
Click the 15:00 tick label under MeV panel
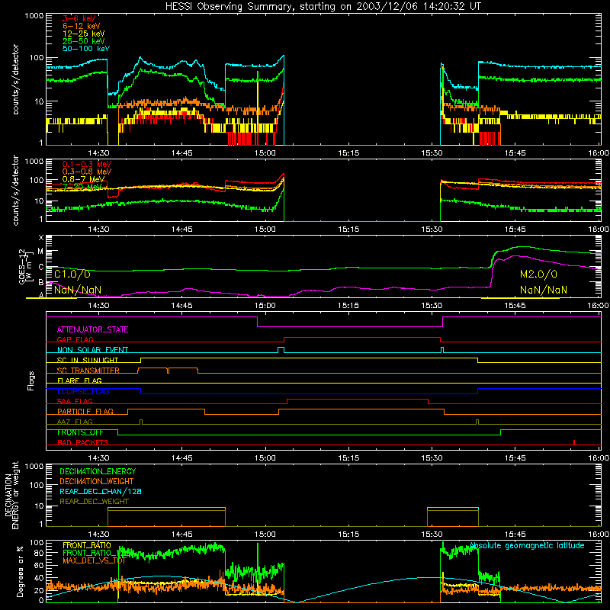tap(265, 230)
